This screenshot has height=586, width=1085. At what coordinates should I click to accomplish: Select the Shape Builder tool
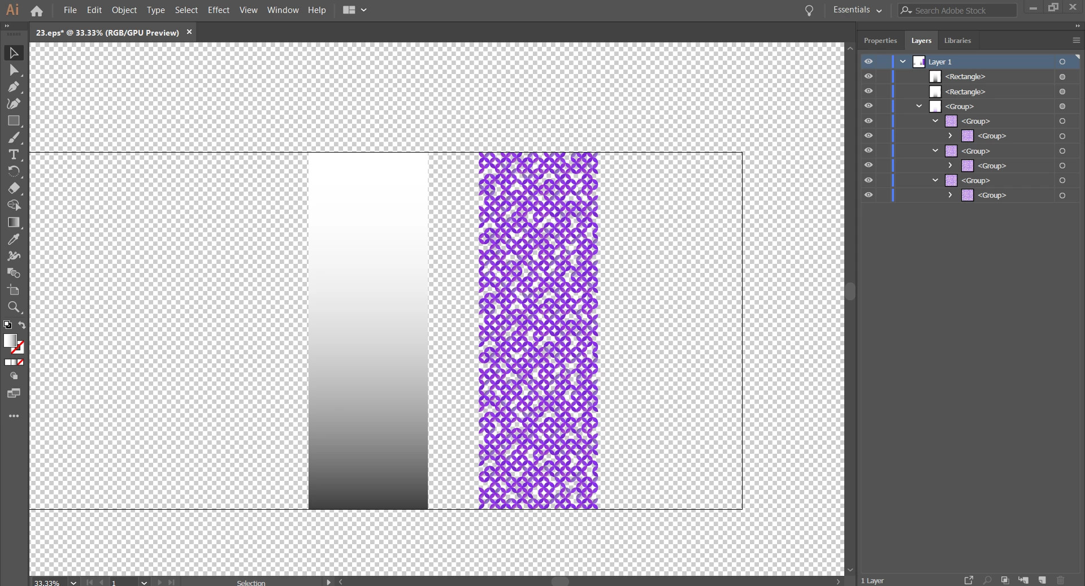point(14,205)
